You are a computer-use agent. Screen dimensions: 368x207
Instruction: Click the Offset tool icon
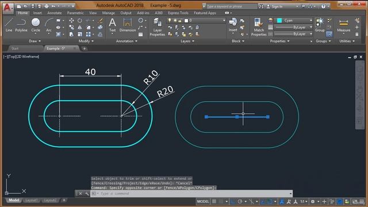100,34
